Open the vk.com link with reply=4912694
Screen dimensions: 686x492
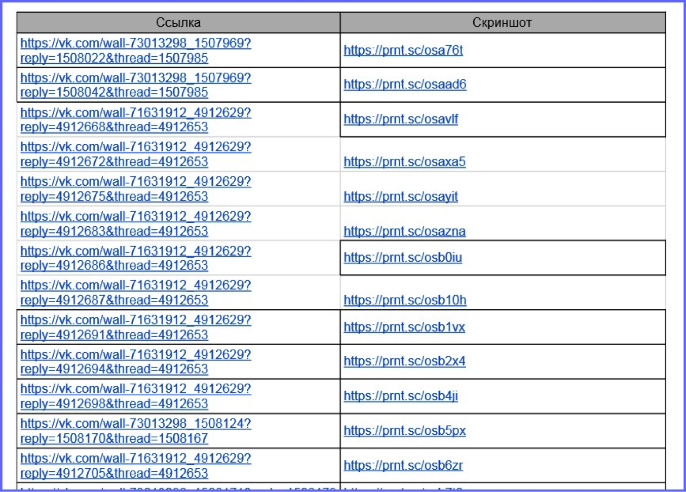pos(136,362)
